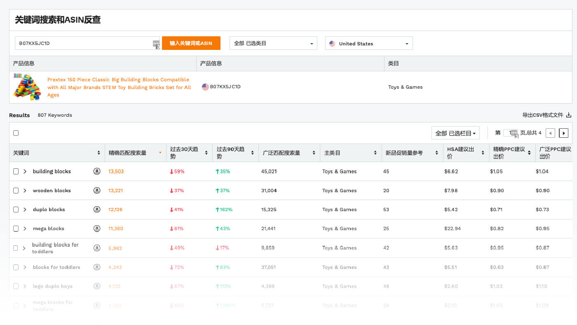Sort by 关键词 column arrows
The height and width of the screenshot is (325, 577).
click(x=99, y=153)
